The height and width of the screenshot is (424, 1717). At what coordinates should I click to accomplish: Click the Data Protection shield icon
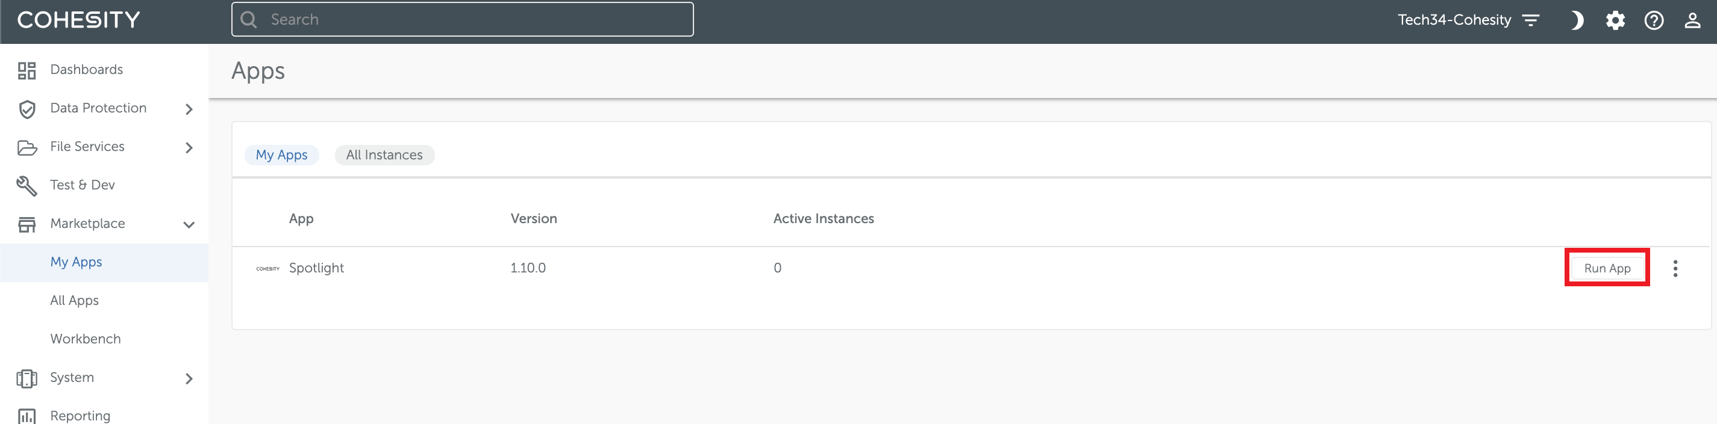click(27, 108)
